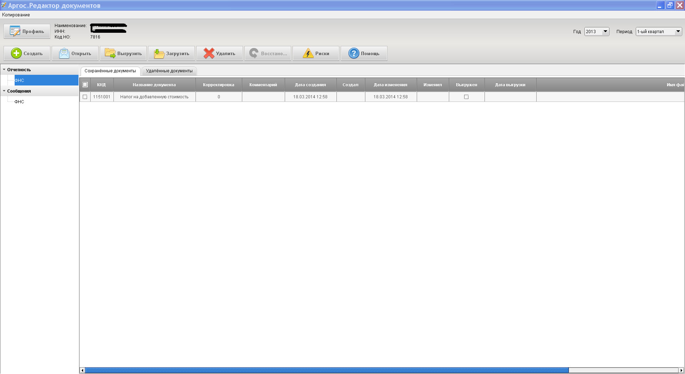Click the Выгружен column header
Viewport: 685px width, 374px height.
(x=467, y=85)
